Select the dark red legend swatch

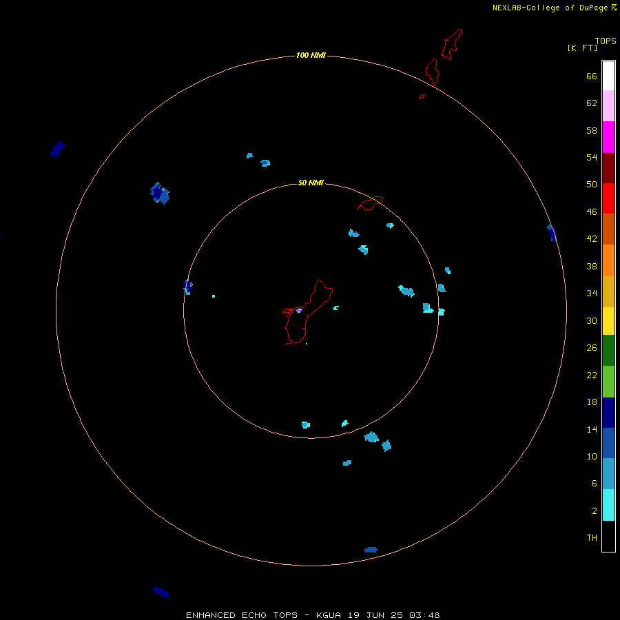[608, 167]
